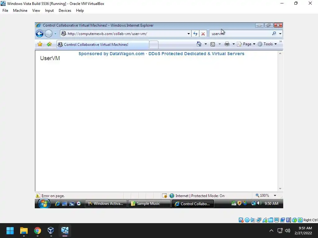318x238 pixels.
Task: Click the red Stop loading button
Action: point(203,33)
